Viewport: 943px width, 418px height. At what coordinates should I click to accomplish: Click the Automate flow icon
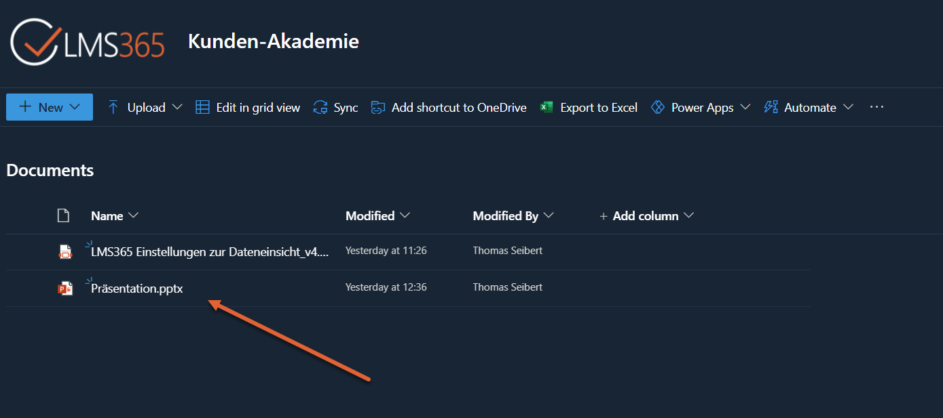pos(771,107)
